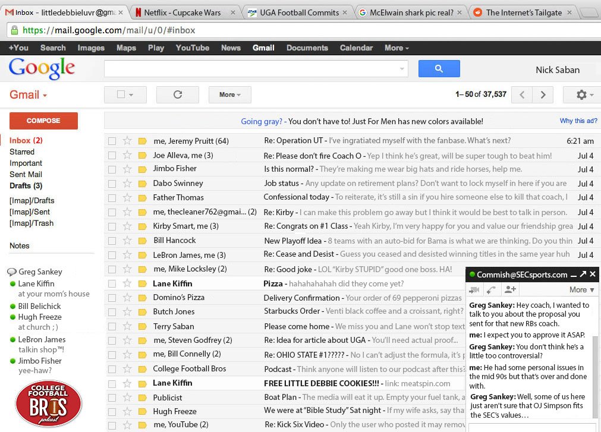The image size is (601, 432).
Task: Tick the Mike Locksley email checkbox
Action: [112, 269]
